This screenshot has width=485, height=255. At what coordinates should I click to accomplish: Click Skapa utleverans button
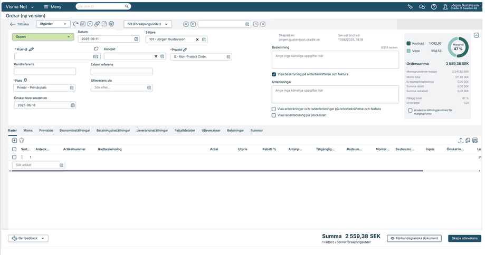click(x=464, y=238)
